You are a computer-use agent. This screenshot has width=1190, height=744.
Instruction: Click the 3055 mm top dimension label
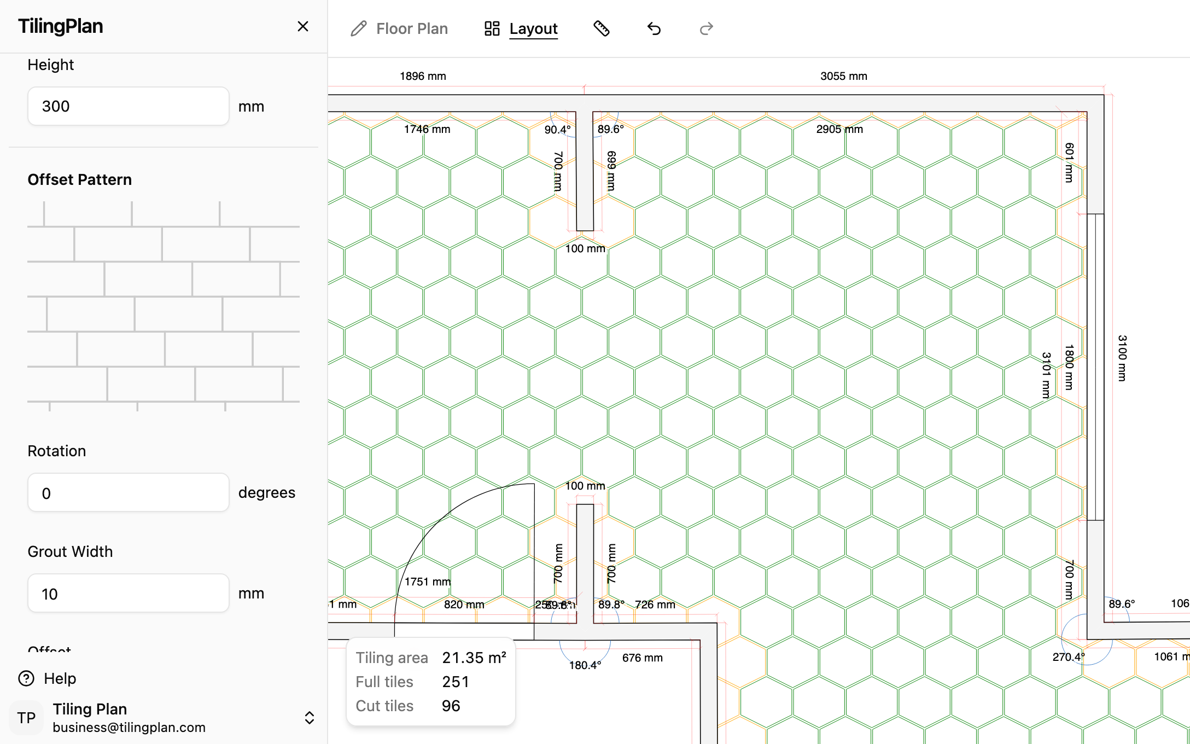(x=844, y=76)
